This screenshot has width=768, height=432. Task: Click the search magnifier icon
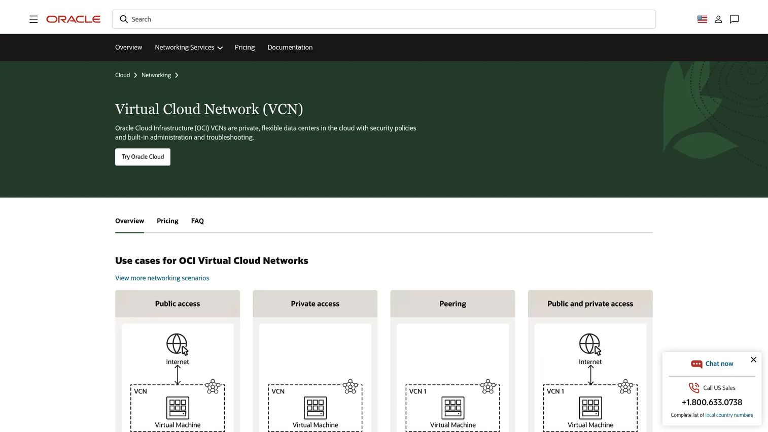[x=124, y=19]
